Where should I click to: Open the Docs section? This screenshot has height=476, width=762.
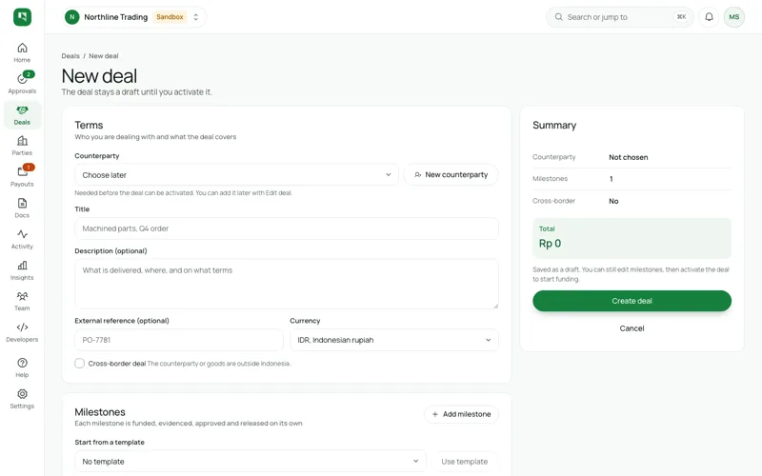pos(22,208)
